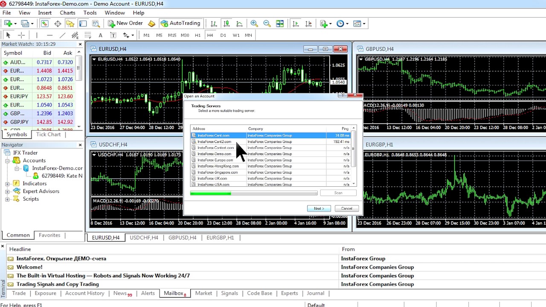Open the Tools menu
Image resolution: width=546 pixels, height=307 pixels.
(x=90, y=13)
